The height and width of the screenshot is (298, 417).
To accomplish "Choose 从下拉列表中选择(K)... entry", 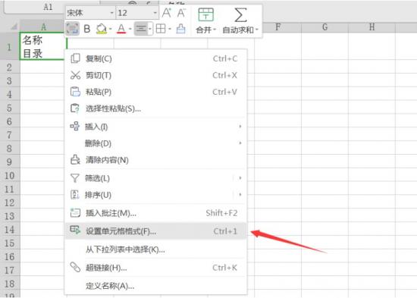I will (155, 249).
